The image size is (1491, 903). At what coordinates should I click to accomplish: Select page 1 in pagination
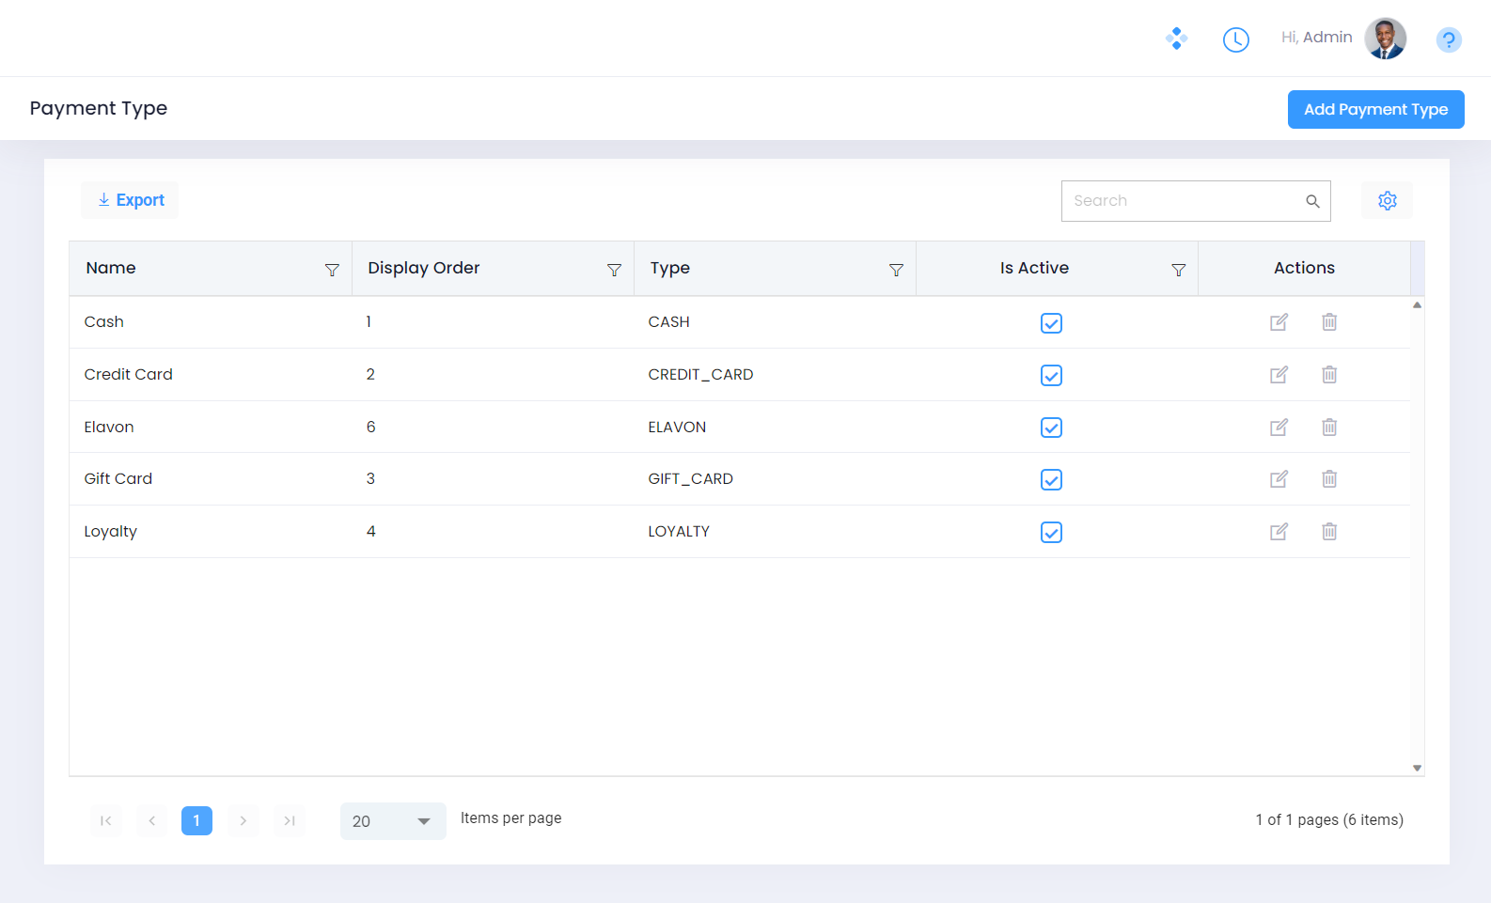[x=196, y=820]
